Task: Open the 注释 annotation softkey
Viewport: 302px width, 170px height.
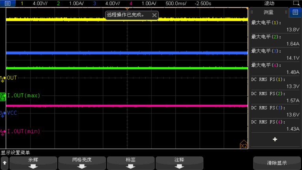Action: (x=179, y=163)
